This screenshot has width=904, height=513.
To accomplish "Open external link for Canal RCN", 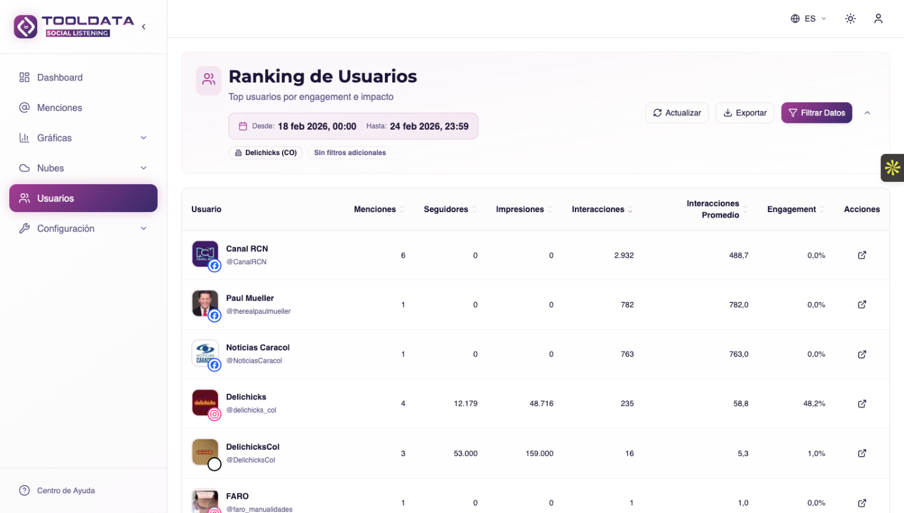I will (862, 255).
